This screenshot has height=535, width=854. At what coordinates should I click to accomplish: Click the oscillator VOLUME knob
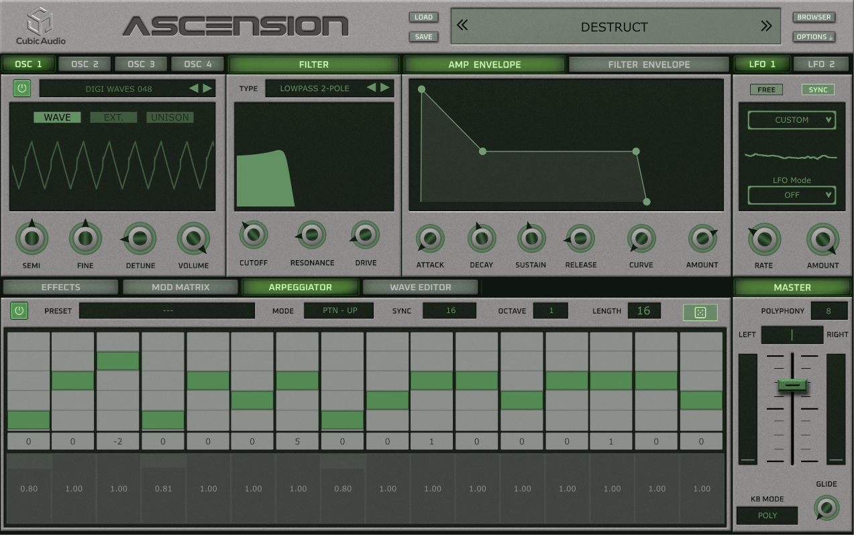coord(193,238)
